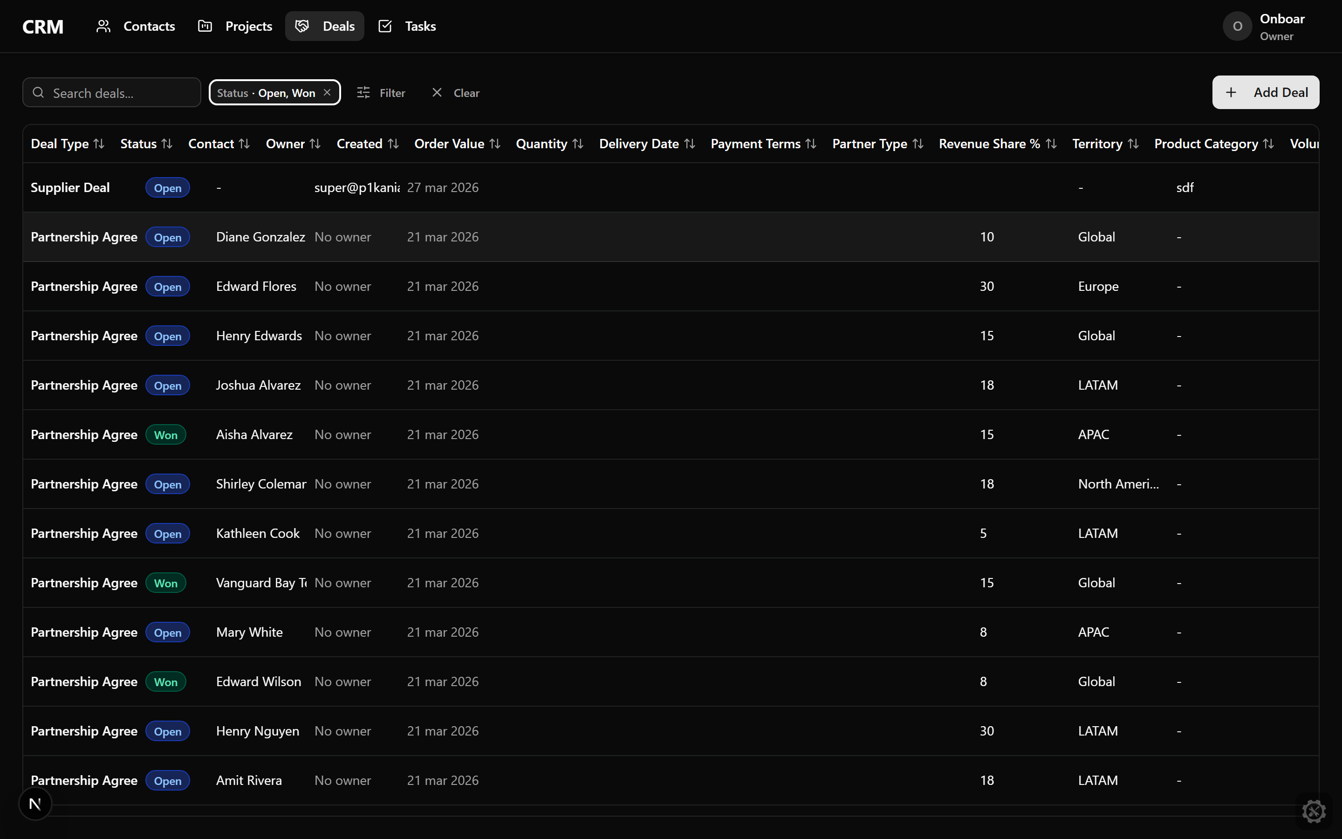Sort by Created date column

click(x=393, y=144)
